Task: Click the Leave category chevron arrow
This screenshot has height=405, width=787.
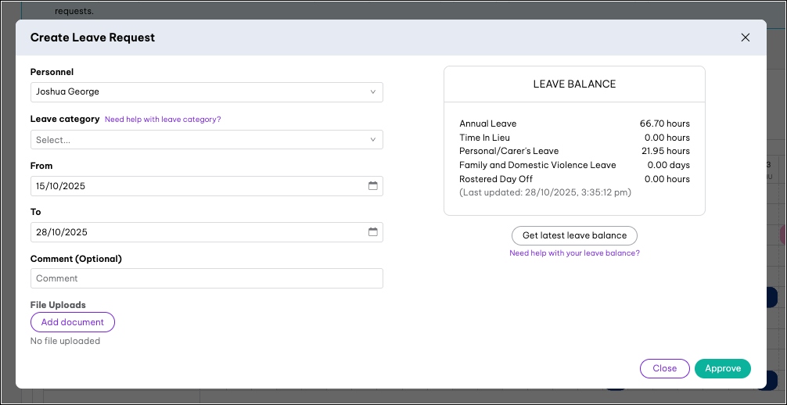Action: 373,140
